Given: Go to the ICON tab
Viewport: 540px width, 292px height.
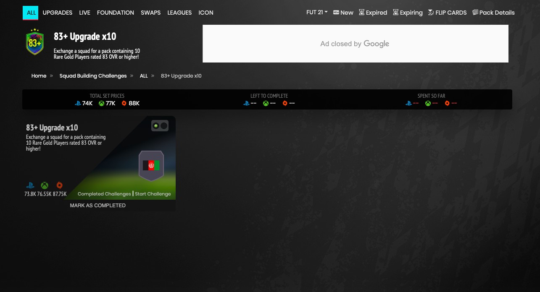Looking at the screenshot, I should 206,13.
